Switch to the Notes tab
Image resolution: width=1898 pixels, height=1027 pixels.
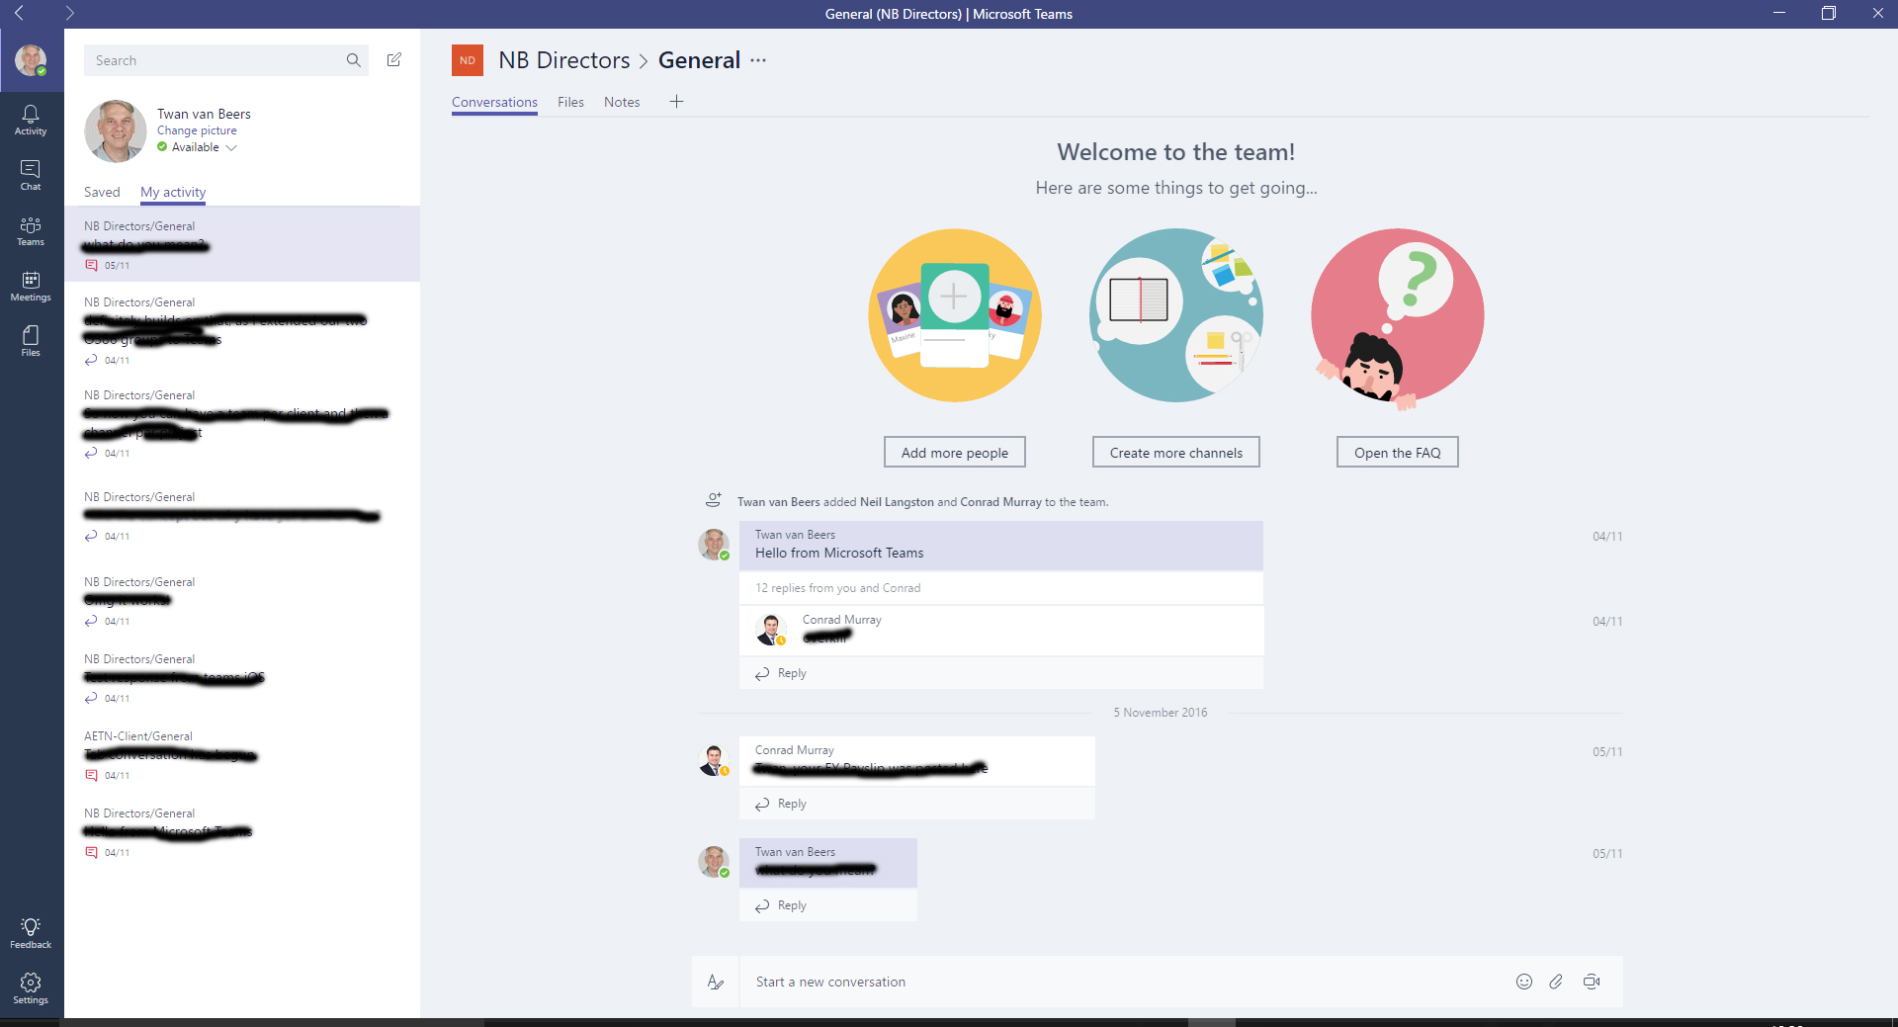[622, 102]
